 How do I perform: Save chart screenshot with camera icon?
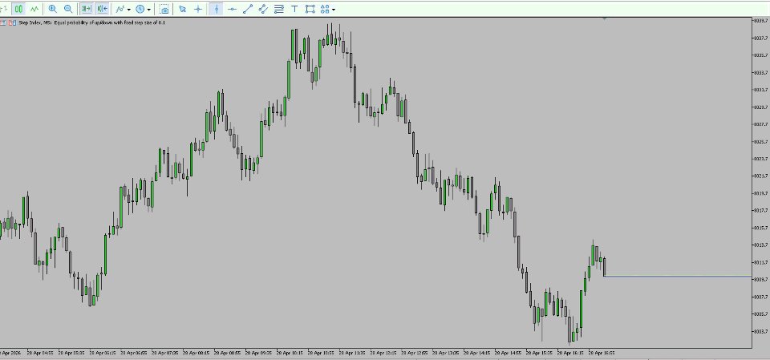coord(164,9)
